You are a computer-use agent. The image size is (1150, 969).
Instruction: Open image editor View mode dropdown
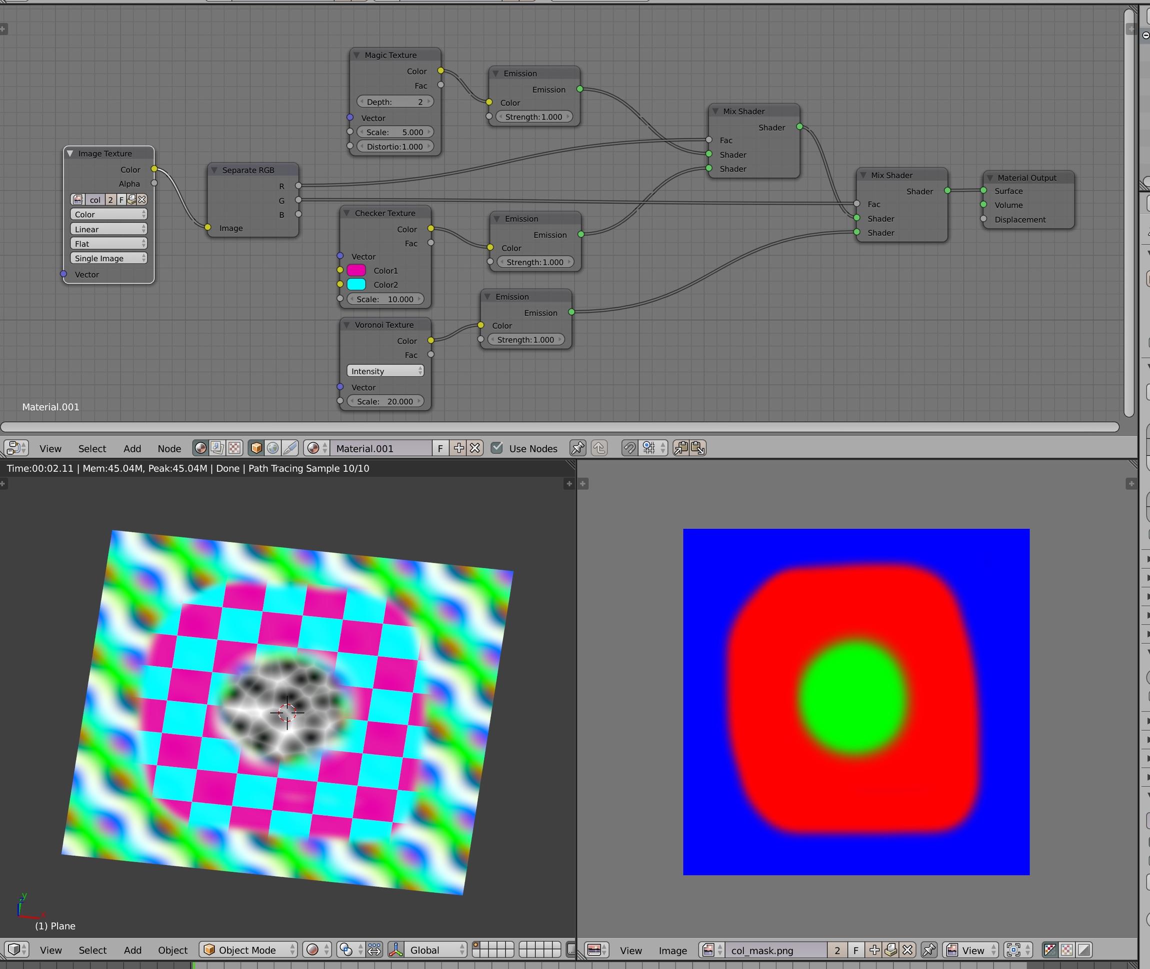(970, 950)
